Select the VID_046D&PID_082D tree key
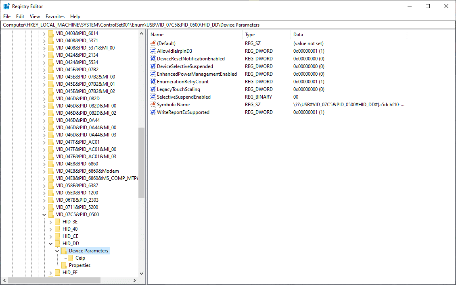Screen dimensions: 456x285 coord(77,99)
